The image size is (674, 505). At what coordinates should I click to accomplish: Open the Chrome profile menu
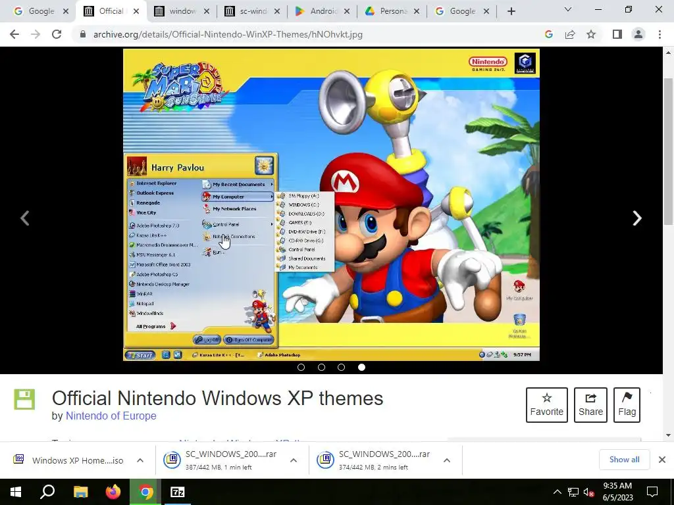pyautogui.click(x=638, y=34)
